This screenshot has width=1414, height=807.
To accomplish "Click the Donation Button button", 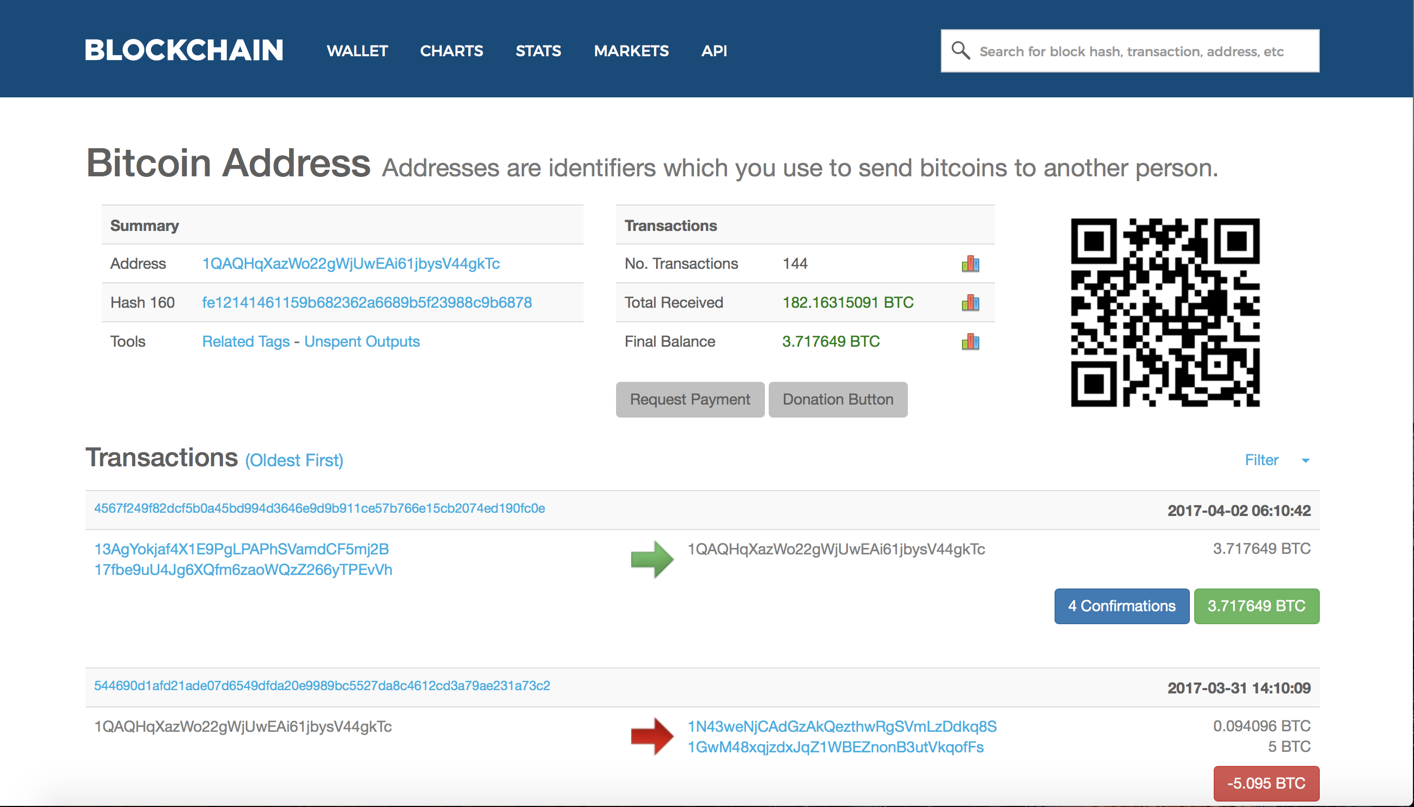I will click(x=838, y=400).
